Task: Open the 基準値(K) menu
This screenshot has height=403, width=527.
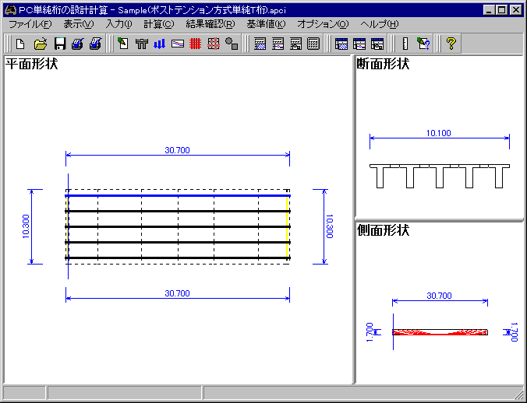Action: click(266, 24)
